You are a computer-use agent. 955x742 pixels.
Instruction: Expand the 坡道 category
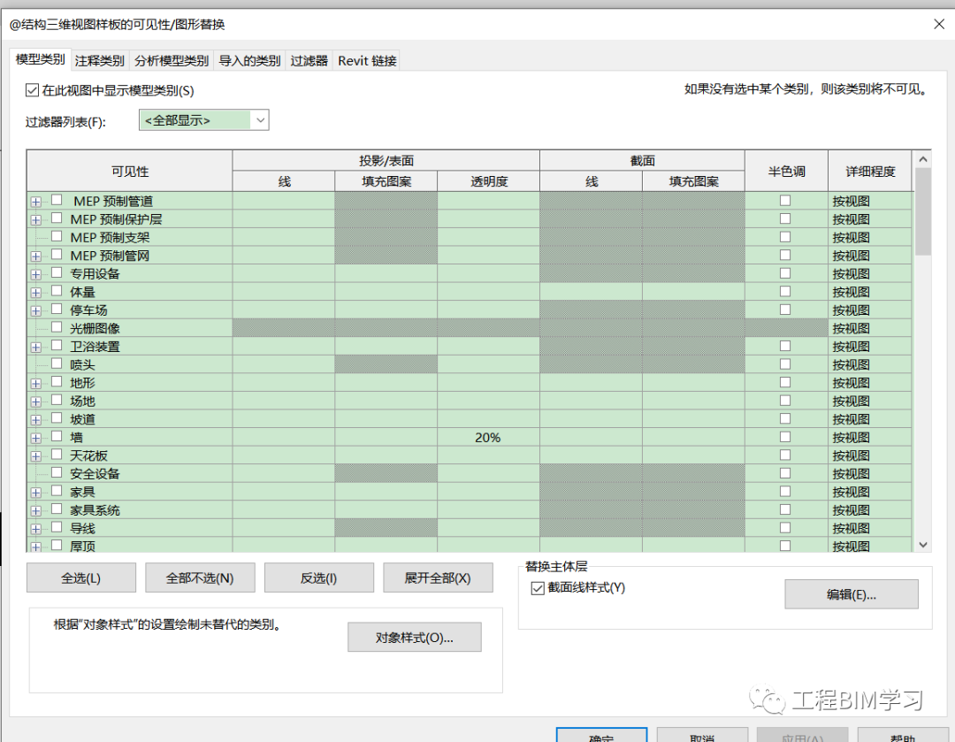[x=36, y=420]
